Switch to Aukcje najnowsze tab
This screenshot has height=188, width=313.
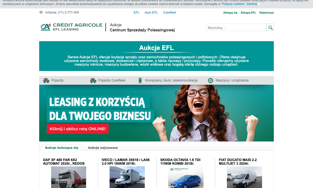[x=103, y=148]
